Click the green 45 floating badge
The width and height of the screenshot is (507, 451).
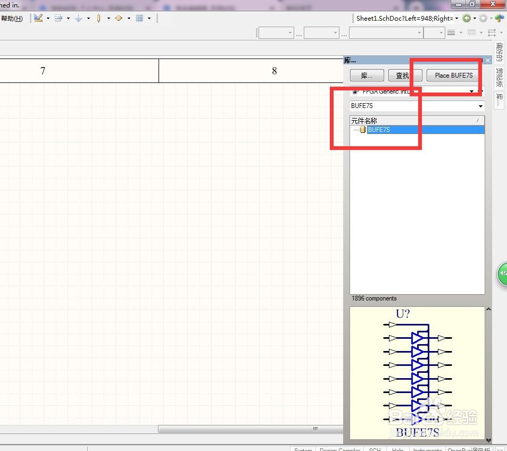502,274
